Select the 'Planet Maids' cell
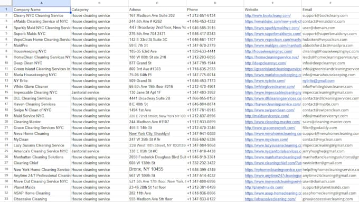Viewport: 359px width, 202px height. (41, 187)
